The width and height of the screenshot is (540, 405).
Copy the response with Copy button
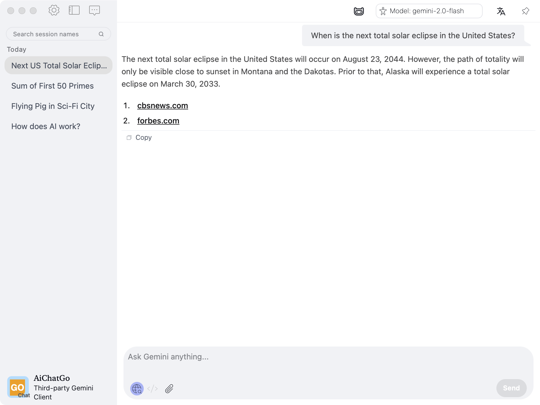(139, 138)
